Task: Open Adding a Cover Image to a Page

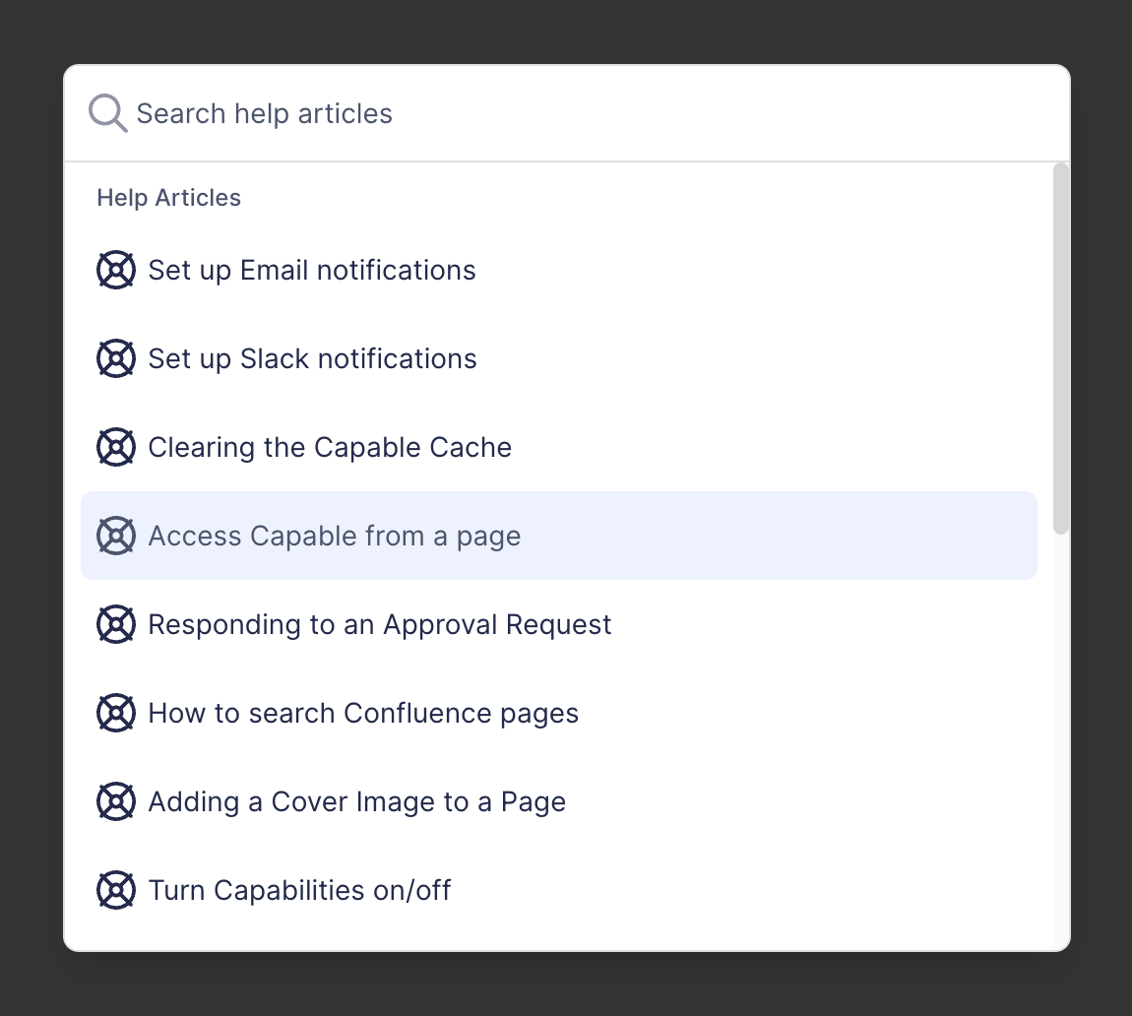Action: point(356,801)
